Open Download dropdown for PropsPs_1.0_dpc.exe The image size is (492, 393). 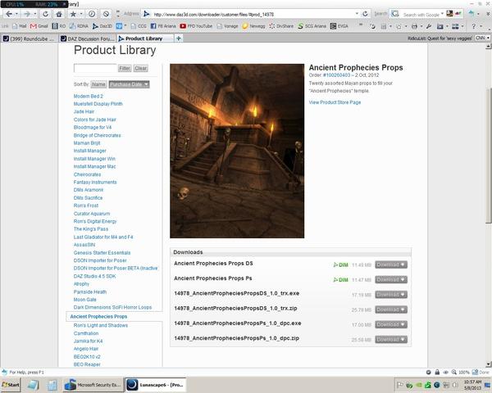pos(391,324)
